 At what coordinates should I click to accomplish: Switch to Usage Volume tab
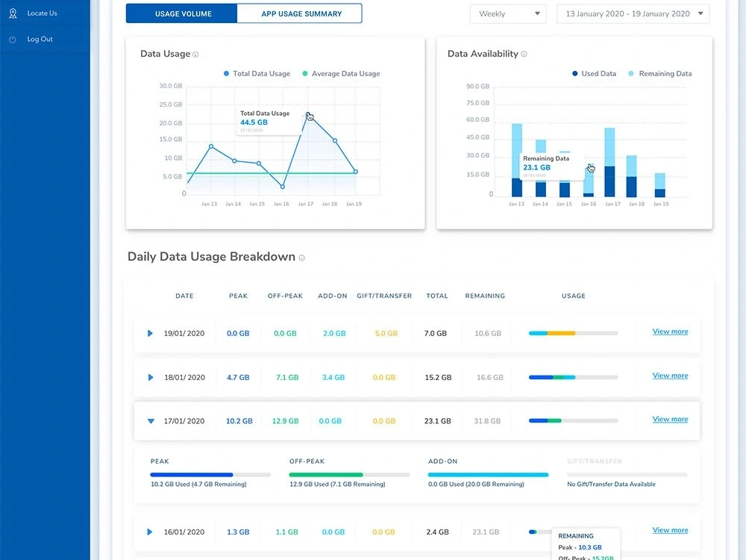(182, 13)
